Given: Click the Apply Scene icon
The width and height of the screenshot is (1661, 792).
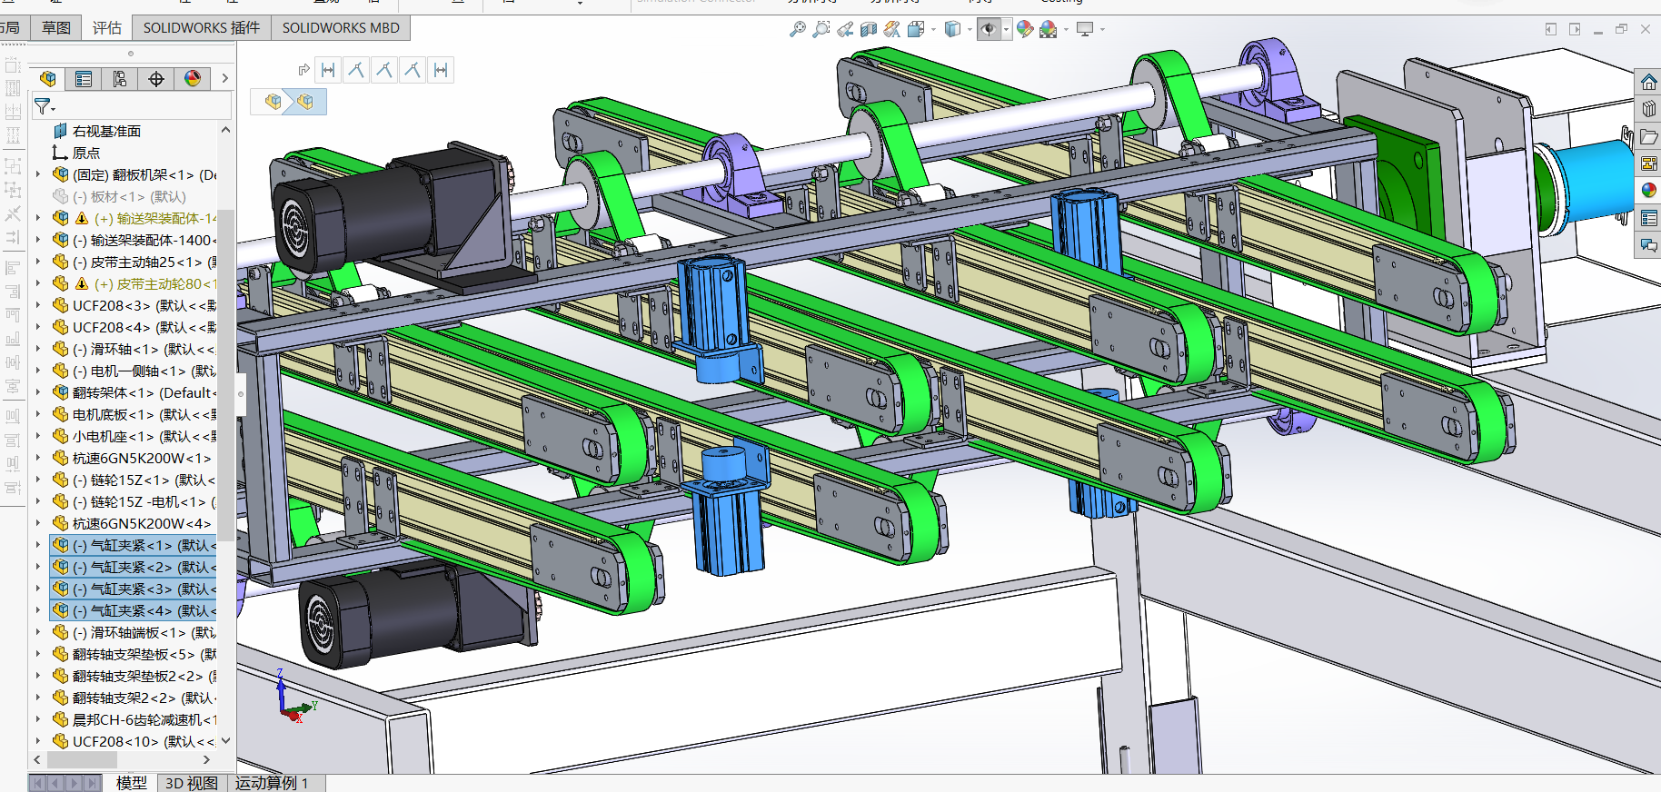Looking at the screenshot, I should tap(1049, 29).
